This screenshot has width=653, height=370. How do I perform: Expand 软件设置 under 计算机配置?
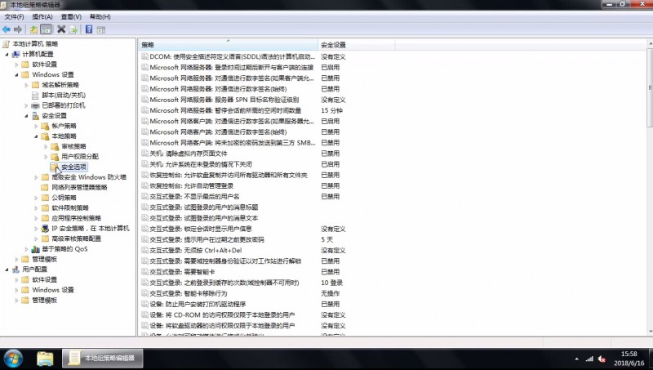[x=16, y=65]
